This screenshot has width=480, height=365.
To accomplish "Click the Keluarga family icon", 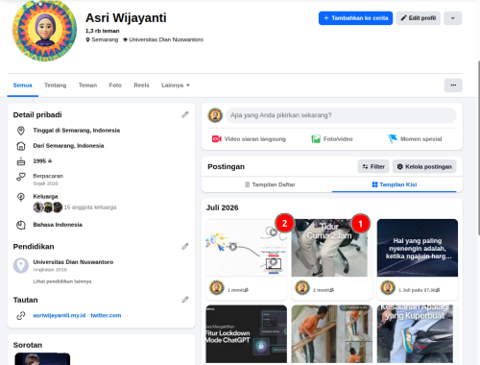I will (21, 197).
